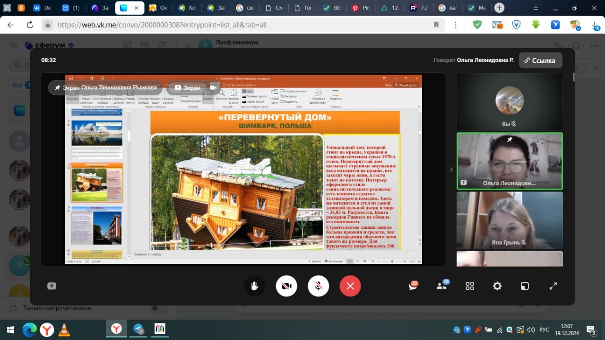Open Windows Start menu
Viewport: 605px width, 340px height.
tap(10, 330)
